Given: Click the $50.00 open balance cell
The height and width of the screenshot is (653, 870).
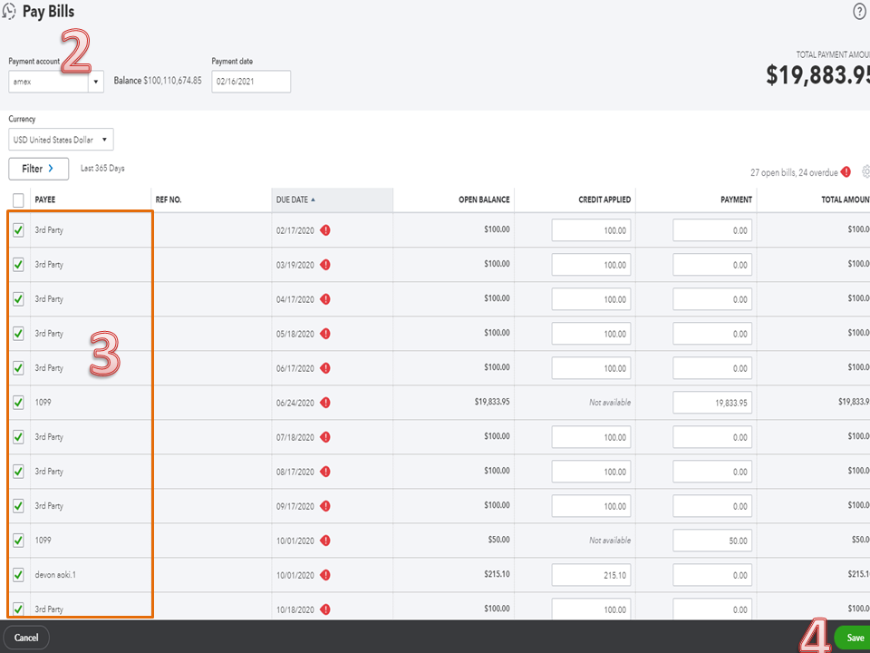Looking at the screenshot, I should (x=498, y=539).
